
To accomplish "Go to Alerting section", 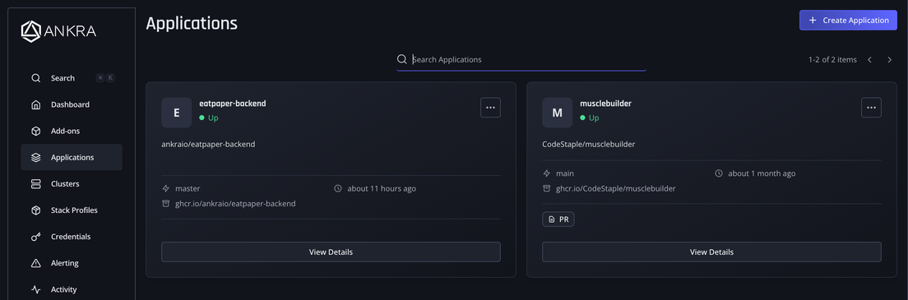I will (72, 263).
